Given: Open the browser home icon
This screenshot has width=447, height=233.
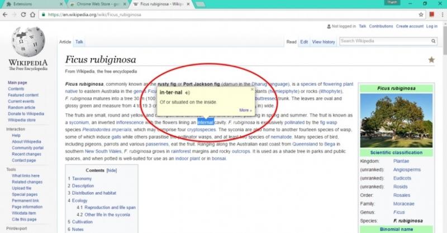Looking at the screenshot, I should pos(33,14).
